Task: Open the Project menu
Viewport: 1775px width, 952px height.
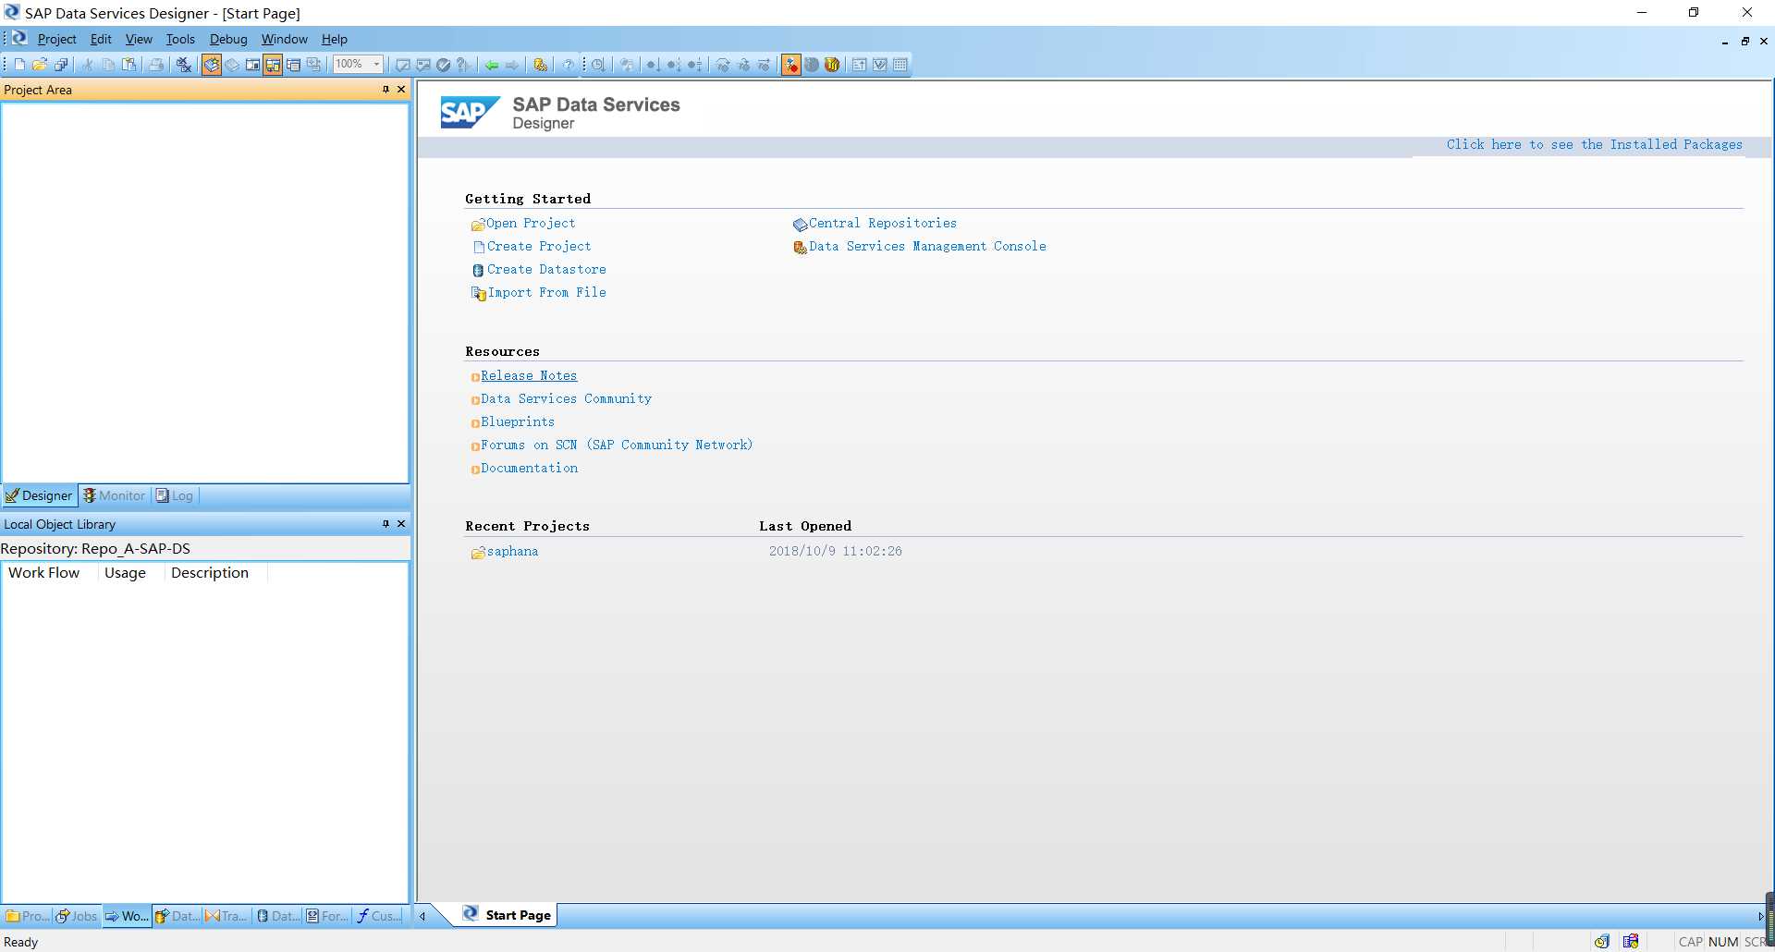Action: 56,39
